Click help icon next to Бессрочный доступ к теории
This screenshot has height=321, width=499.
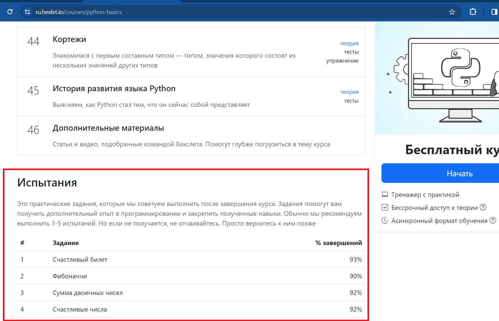pyautogui.click(x=483, y=207)
